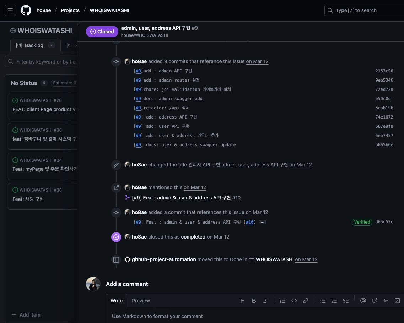Click the purple completed check timeline icon
This screenshot has height=323, width=404.
(x=116, y=237)
